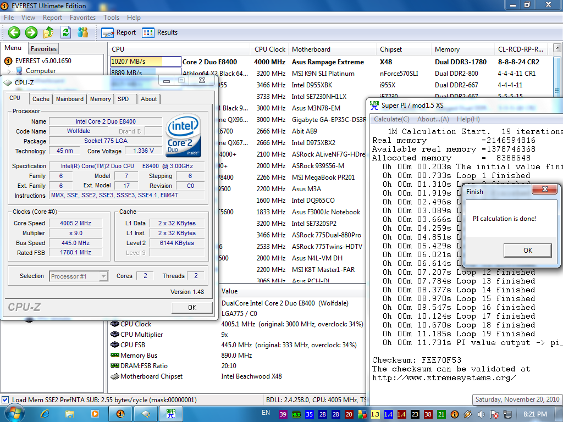Click the CPU-Z title bar icon
The image size is (563, 422).
click(8, 83)
